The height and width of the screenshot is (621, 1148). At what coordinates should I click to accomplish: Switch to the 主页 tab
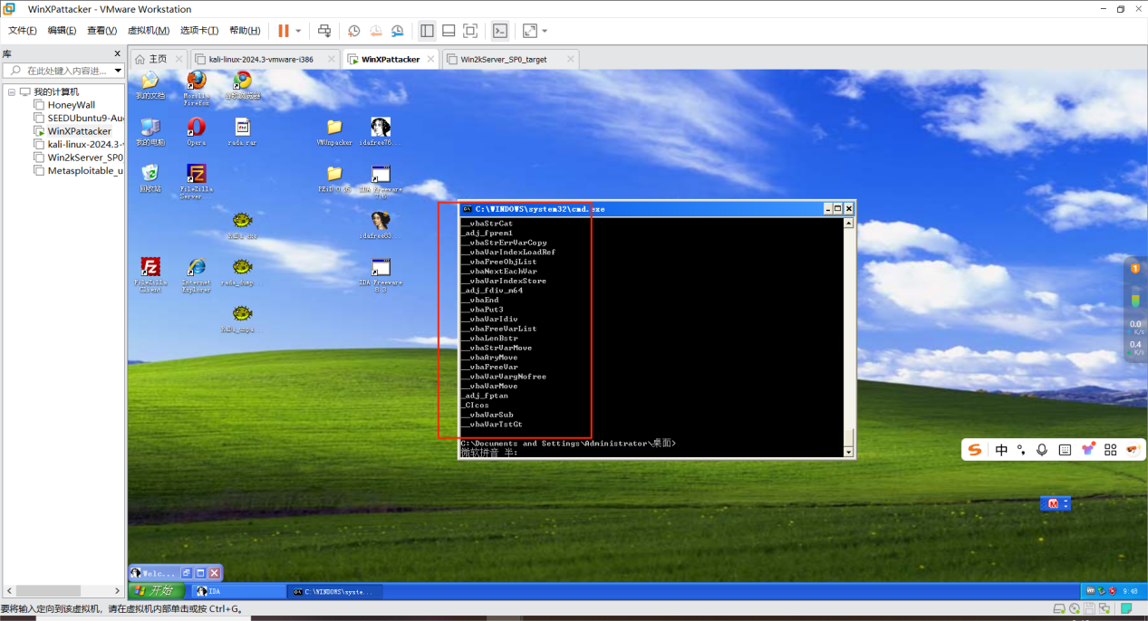click(x=159, y=59)
